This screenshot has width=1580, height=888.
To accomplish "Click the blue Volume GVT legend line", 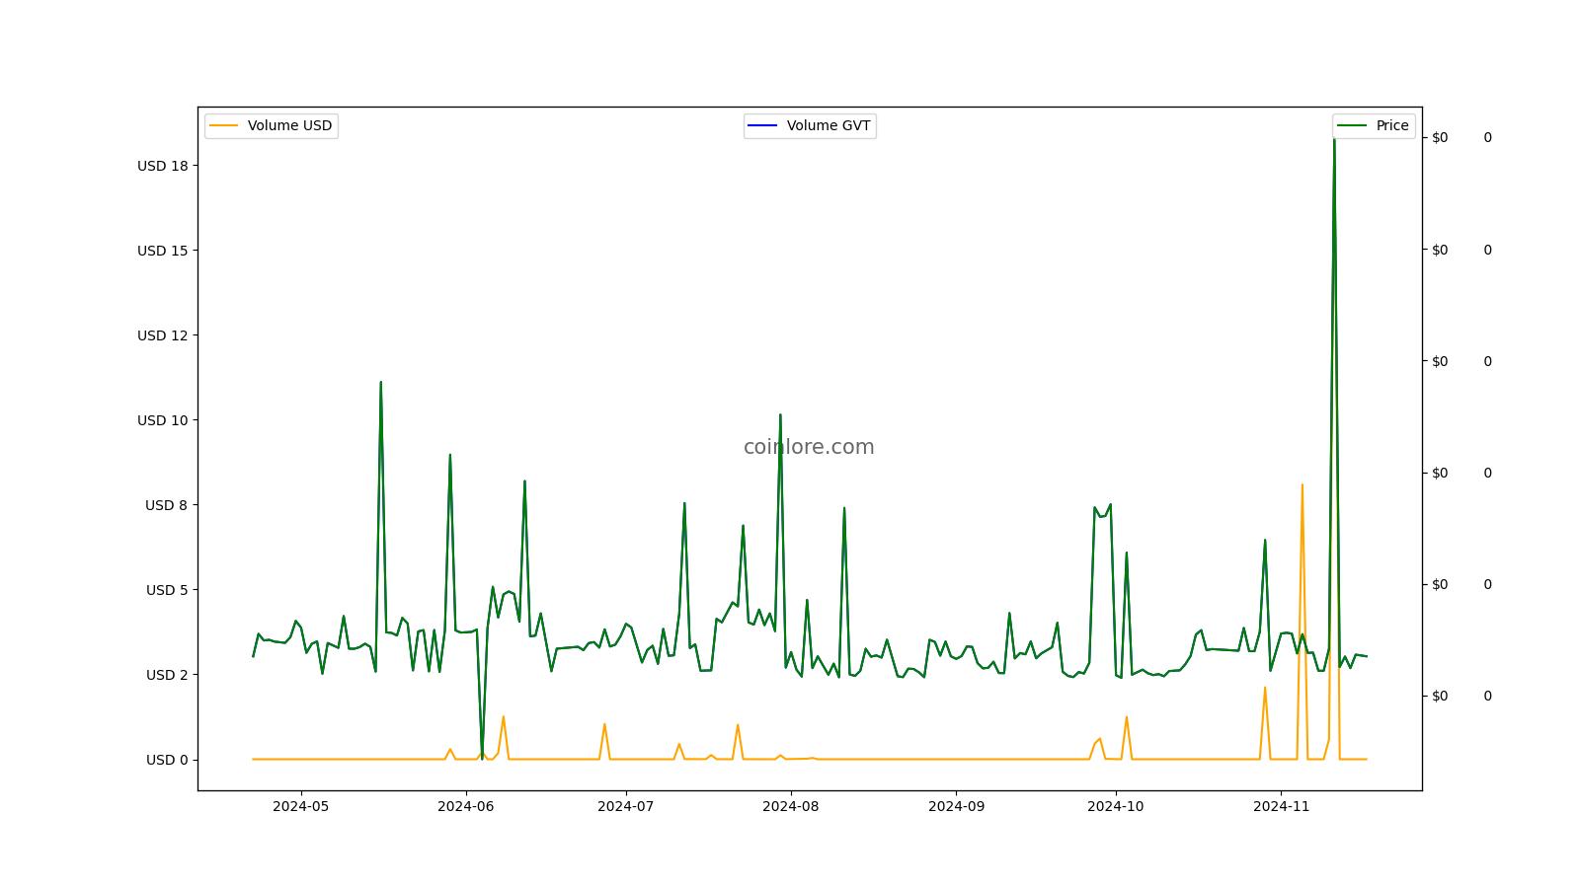I will coord(763,125).
